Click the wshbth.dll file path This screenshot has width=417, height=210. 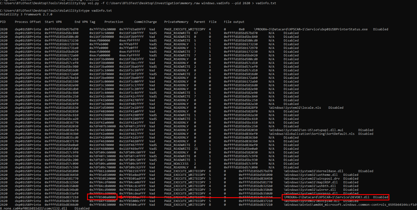point(310,186)
